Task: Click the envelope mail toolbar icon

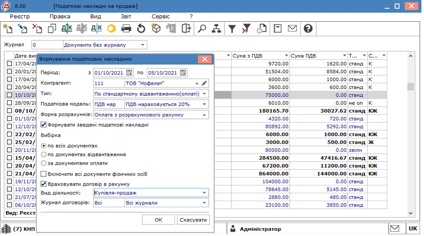Action: (x=292, y=28)
